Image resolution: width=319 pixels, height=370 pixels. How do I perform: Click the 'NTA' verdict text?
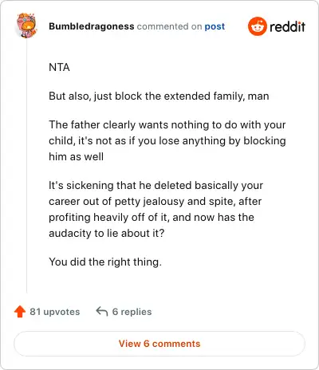pos(59,67)
